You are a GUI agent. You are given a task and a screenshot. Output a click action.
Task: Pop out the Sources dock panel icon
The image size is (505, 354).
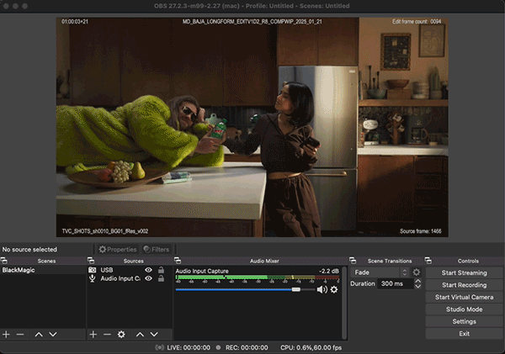[91, 261]
